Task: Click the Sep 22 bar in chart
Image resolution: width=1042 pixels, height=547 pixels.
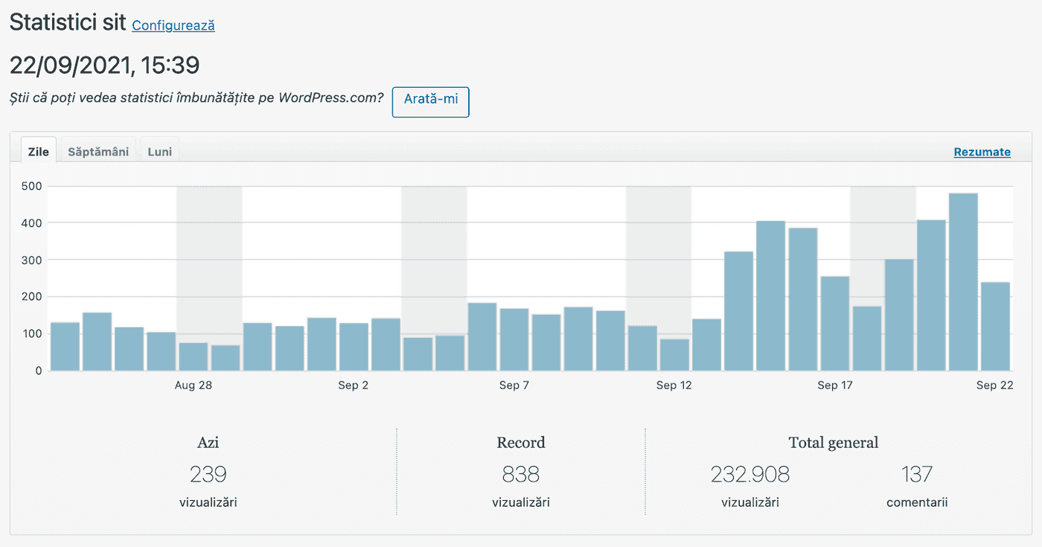Action: tap(995, 326)
